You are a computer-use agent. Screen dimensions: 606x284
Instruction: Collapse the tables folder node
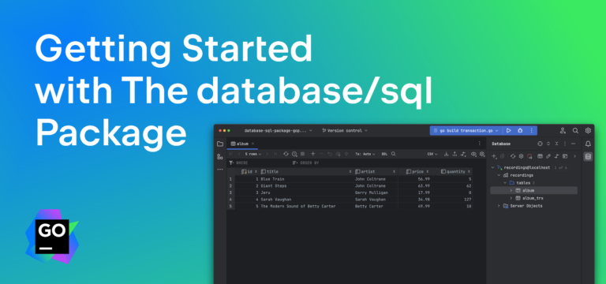[505, 183]
